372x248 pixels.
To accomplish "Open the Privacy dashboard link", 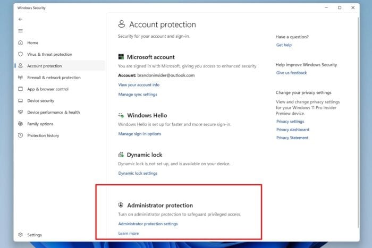I will point(292,130).
